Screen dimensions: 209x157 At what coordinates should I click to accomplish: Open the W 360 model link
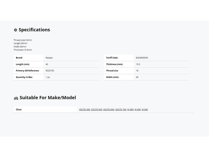click(130, 109)
